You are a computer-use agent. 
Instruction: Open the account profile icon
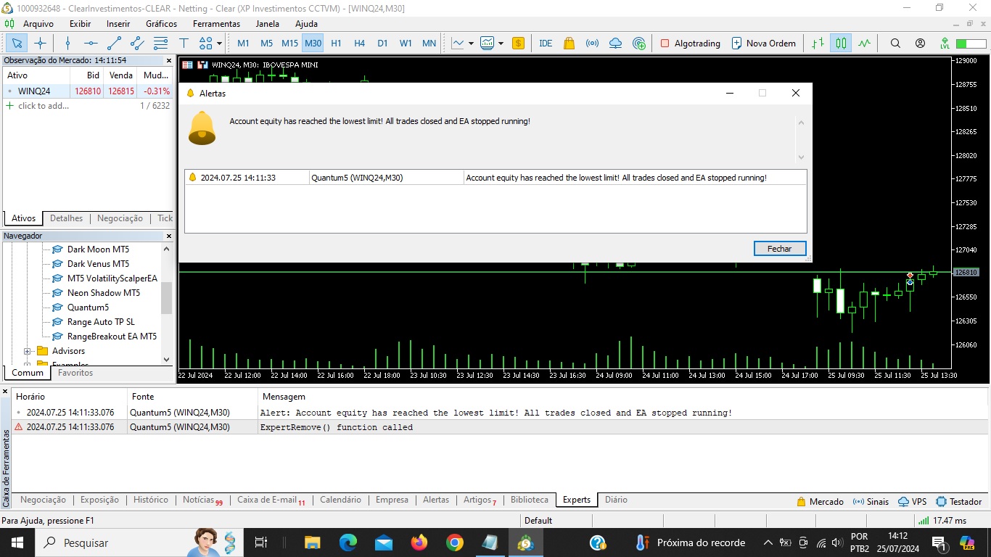[x=920, y=43]
